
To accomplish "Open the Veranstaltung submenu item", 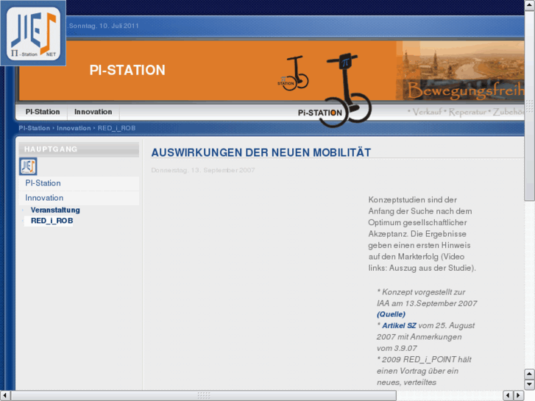I will pyautogui.click(x=55, y=210).
